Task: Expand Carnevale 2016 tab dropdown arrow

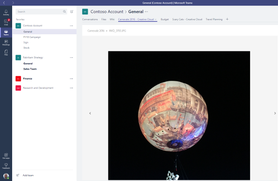Action: pos(156,19)
